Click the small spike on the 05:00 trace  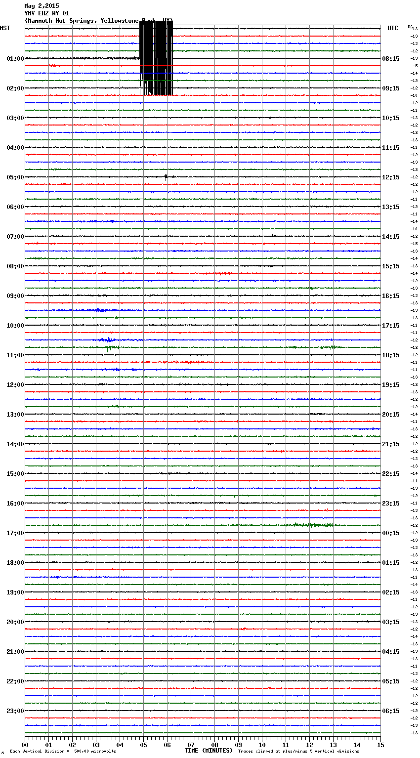pos(166,177)
